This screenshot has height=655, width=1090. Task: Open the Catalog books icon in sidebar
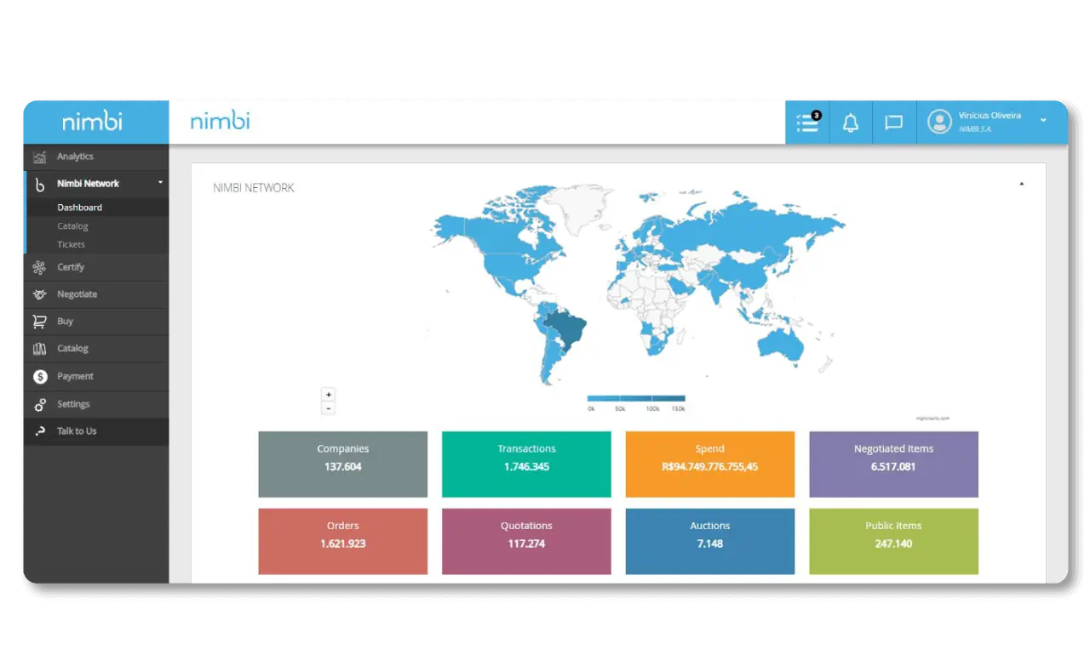point(38,348)
